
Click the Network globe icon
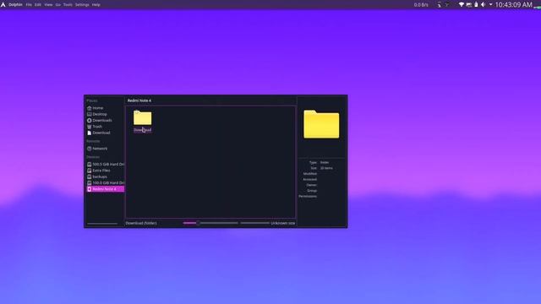pos(90,149)
